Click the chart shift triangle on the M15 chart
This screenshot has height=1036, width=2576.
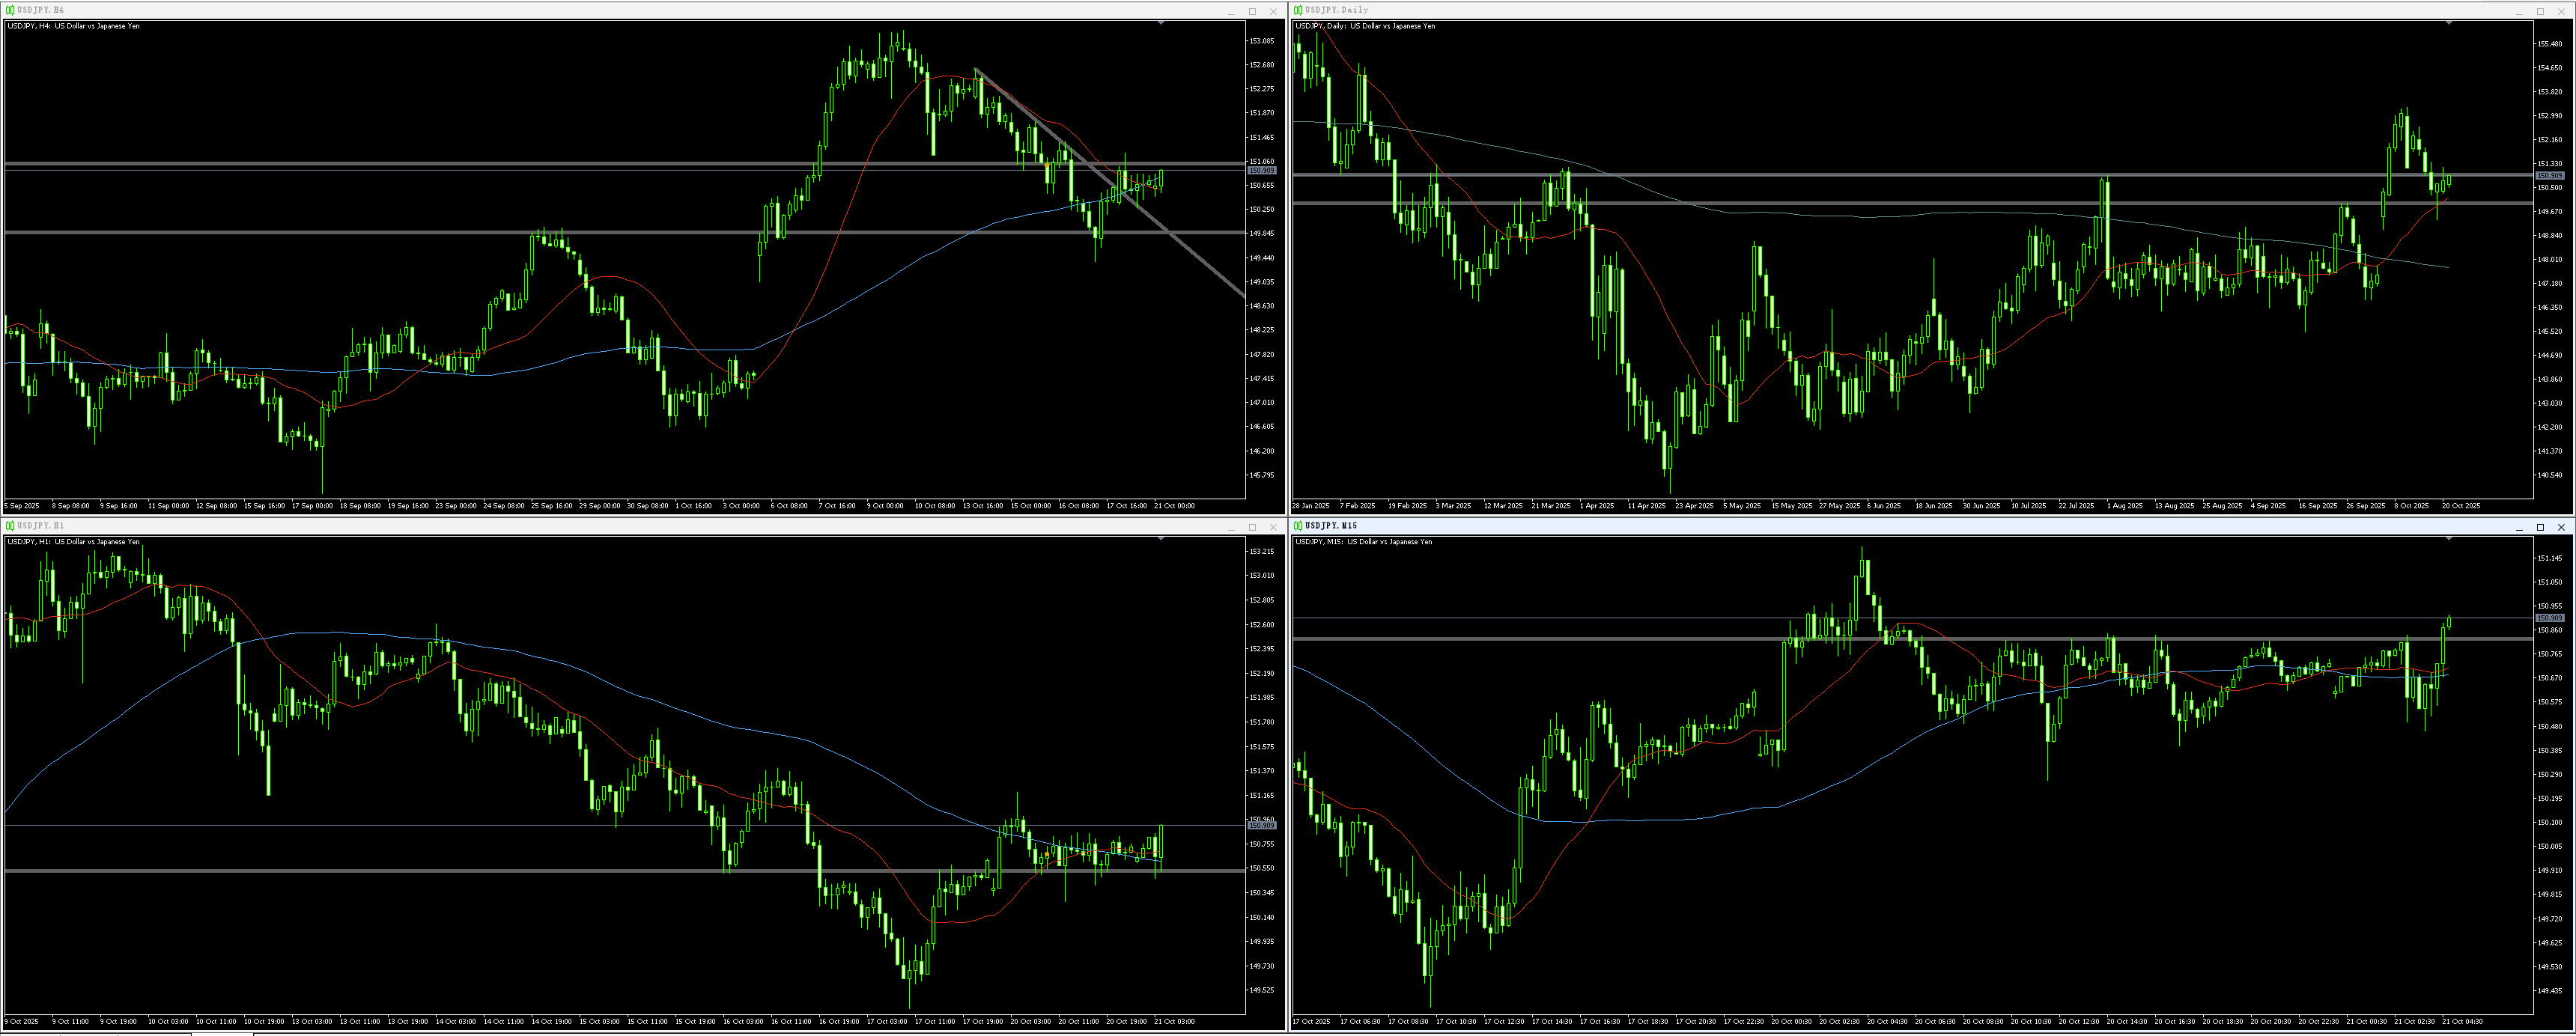click(2449, 539)
